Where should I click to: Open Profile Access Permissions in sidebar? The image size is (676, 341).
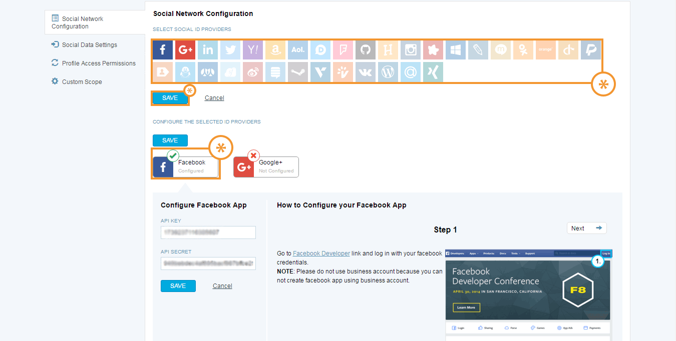[94, 63]
